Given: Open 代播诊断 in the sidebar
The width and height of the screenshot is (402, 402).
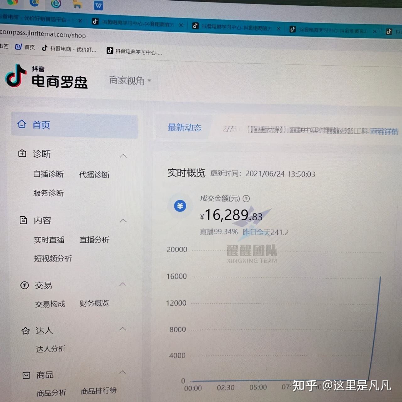Looking at the screenshot, I should click(x=94, y=175).
